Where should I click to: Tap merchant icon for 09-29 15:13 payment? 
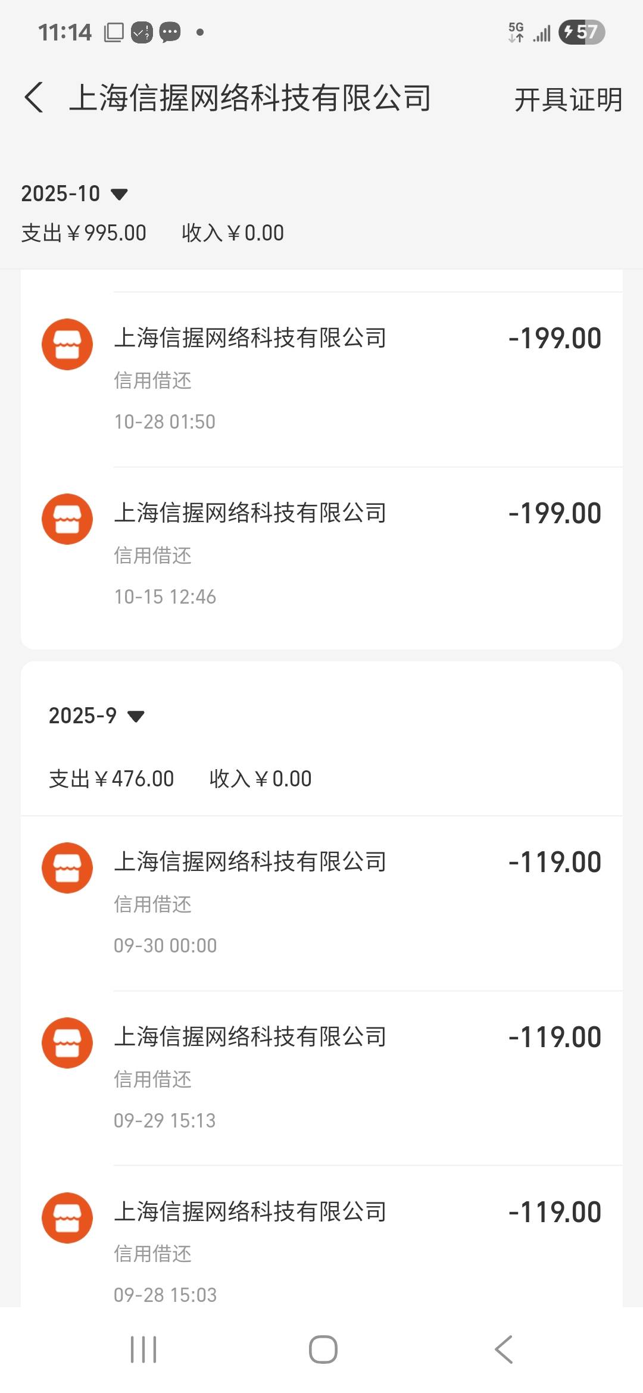coord(67,1043)
